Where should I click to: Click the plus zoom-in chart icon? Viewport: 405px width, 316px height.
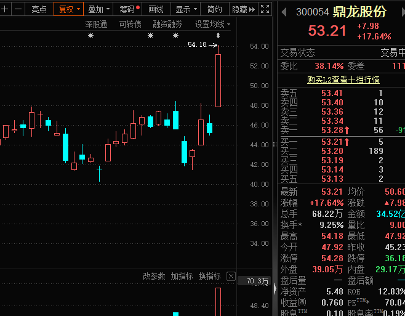5,9
